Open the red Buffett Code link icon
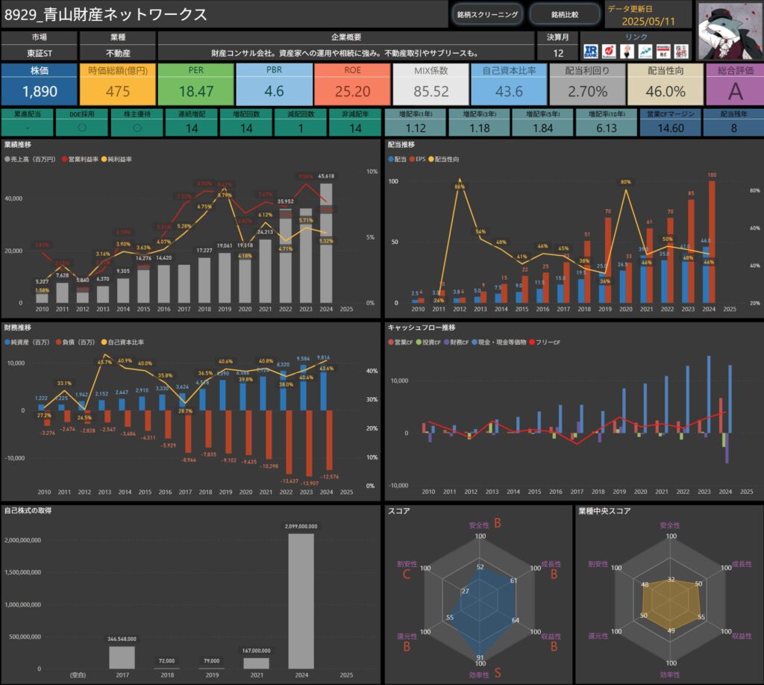The height and width of the screenshot is (685, 764). coord(609,51)
